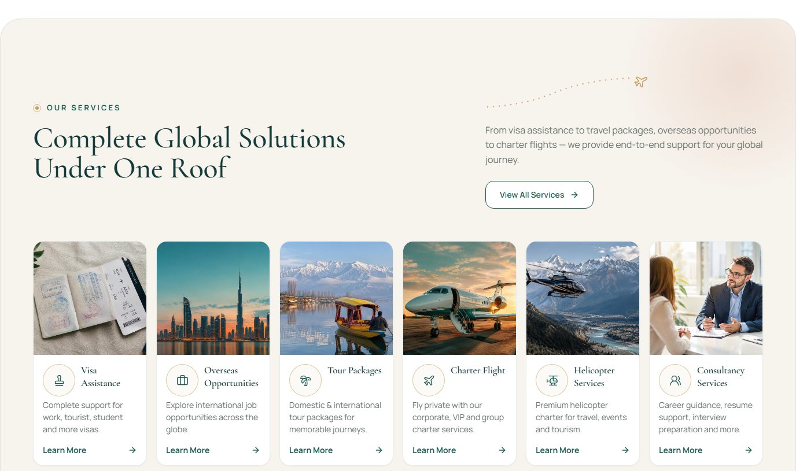Click the OUR SERVICES section label
Image resolution: width=796 pixels, height=471 pixels.
click(83, 107)
